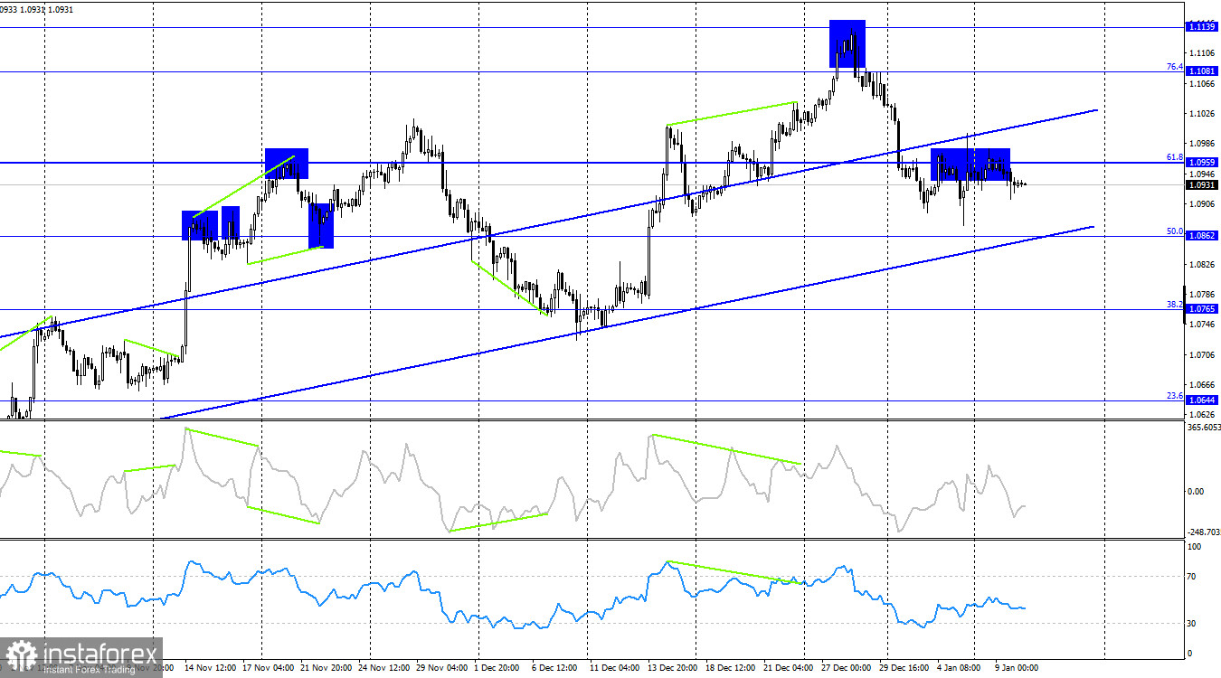
Task: Click the 23.6 Fibonacci level label
Action: click(1175, 395)
